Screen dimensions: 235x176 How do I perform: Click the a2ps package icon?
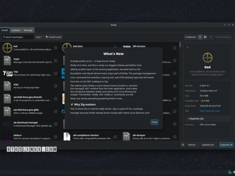tap(7, 86)
